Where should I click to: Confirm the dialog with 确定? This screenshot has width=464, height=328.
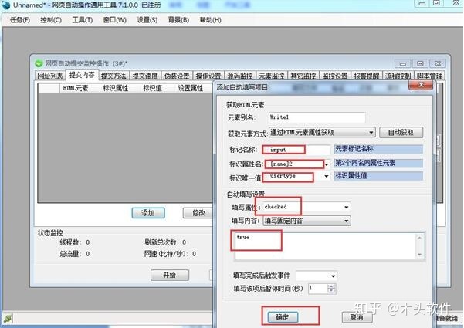[283, 317]
